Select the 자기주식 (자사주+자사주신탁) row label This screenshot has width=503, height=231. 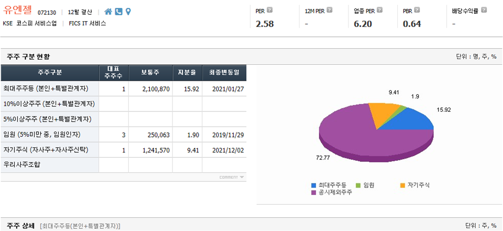tap(46, 150)
